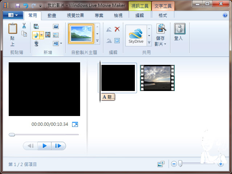Click the Undo arrow icon

point(26,6)
